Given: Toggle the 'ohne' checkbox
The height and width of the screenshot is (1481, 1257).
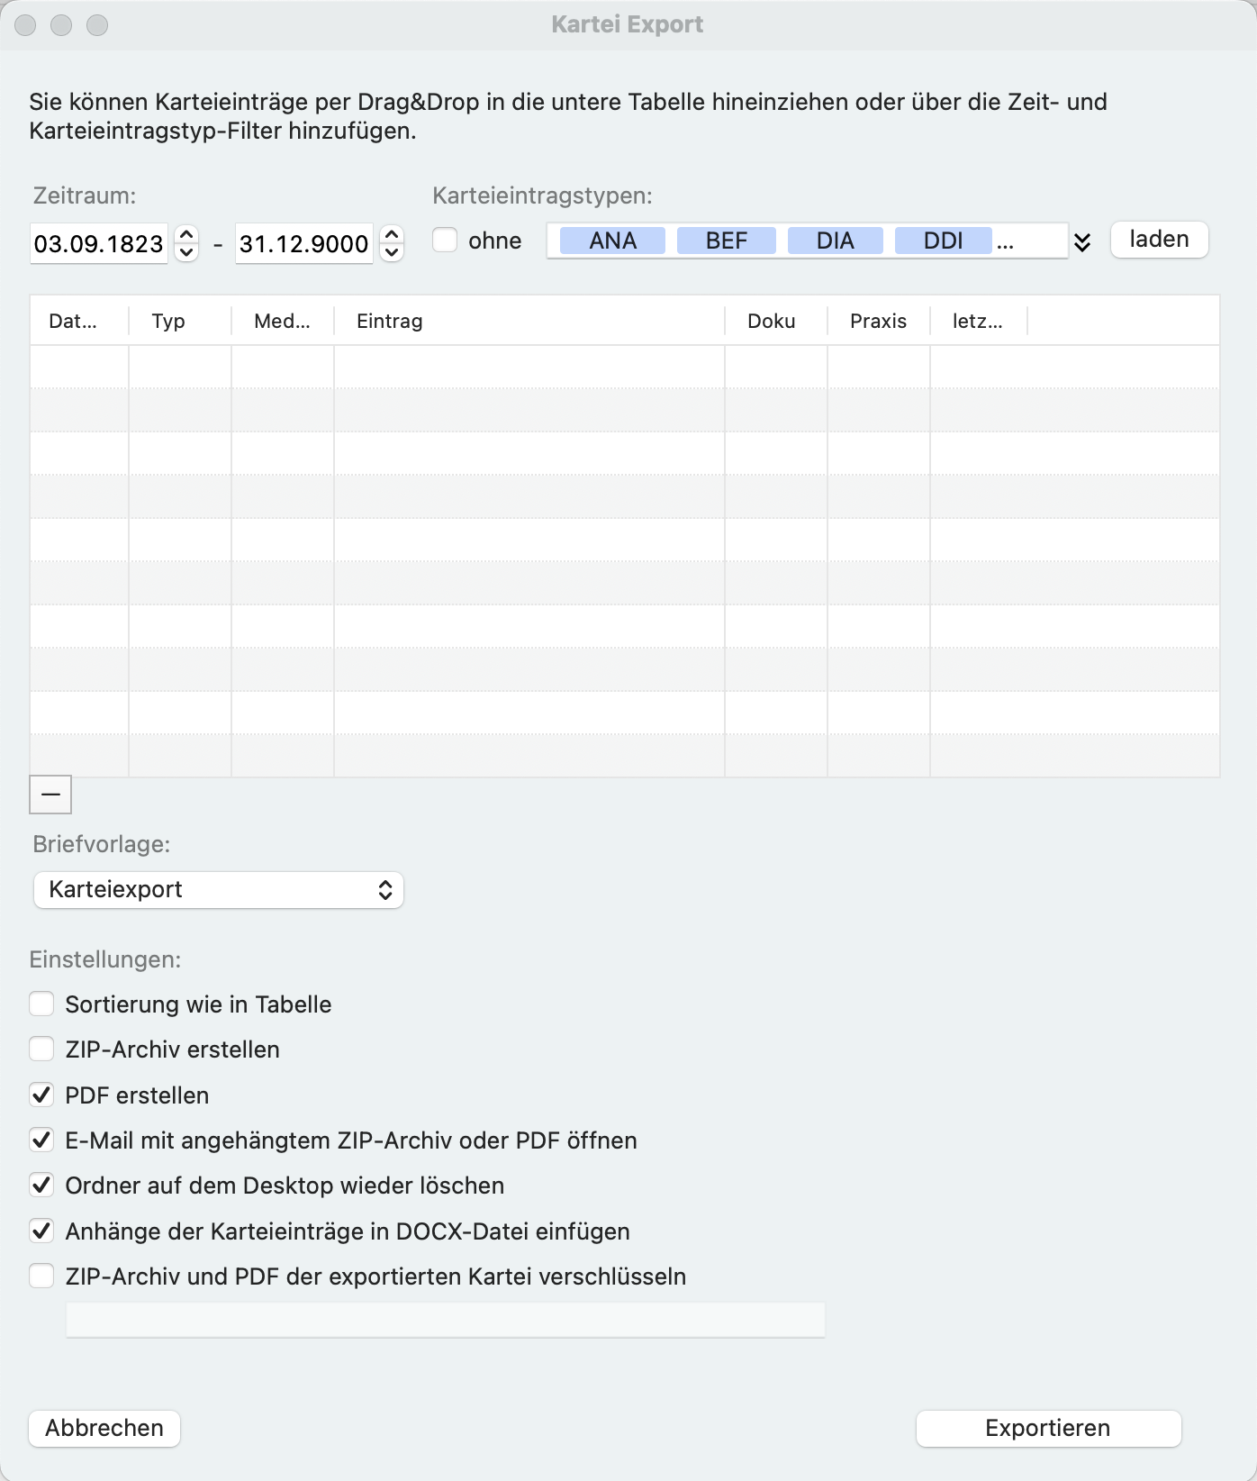Looking at the screenshot, I should pyautogui.click(x=445, y=241).
